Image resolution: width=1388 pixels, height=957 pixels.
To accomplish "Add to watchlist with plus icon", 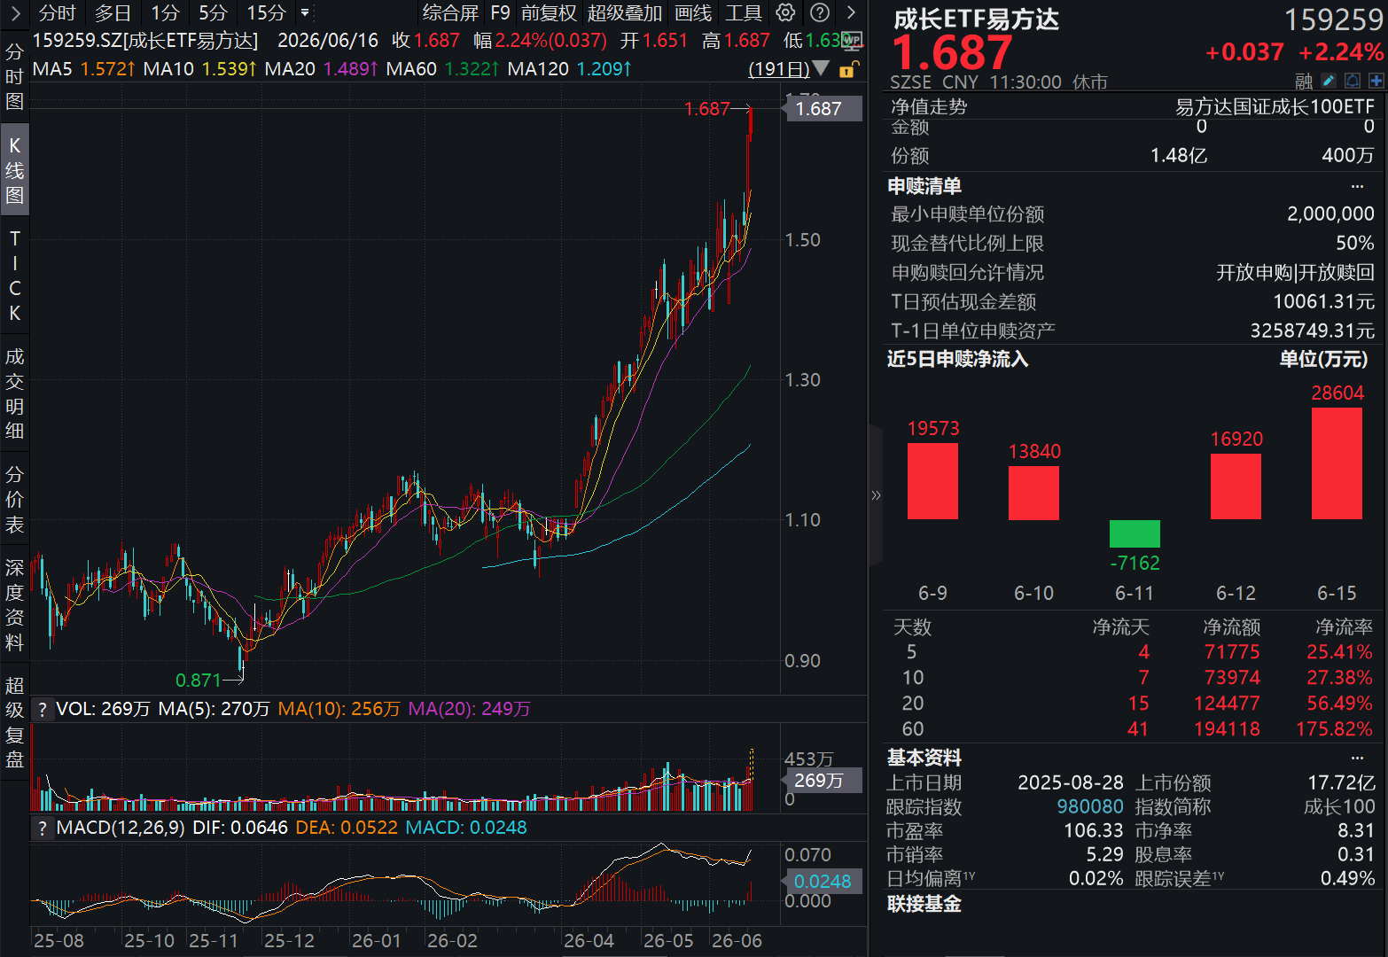I will [x=1376, y=81].
